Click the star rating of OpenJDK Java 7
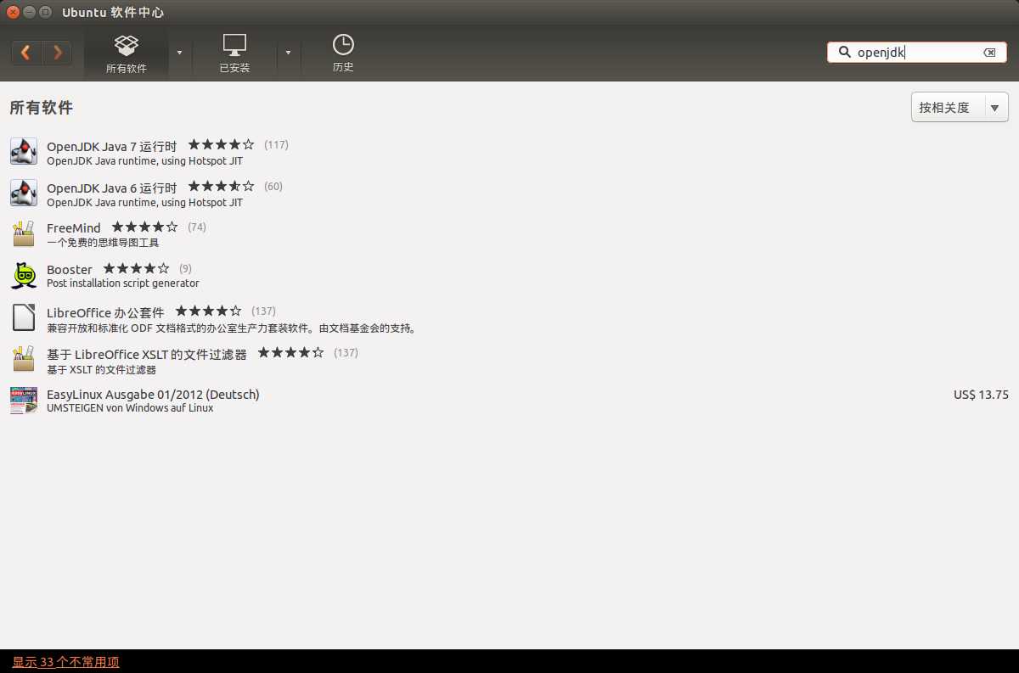This screenshot has width=1019, height=673. click(x=221, y=144)
